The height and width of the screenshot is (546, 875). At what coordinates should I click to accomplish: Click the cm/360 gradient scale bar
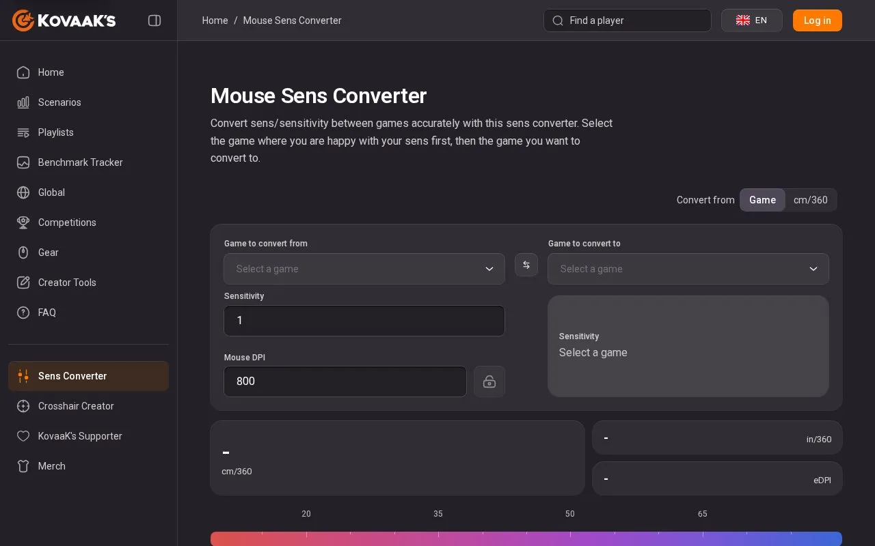coord(526,538)
